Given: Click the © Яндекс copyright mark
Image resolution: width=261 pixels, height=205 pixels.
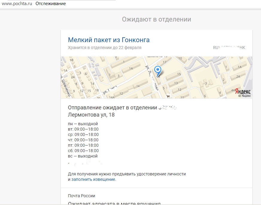Looking at the screenshot, I should pos(245,96).
